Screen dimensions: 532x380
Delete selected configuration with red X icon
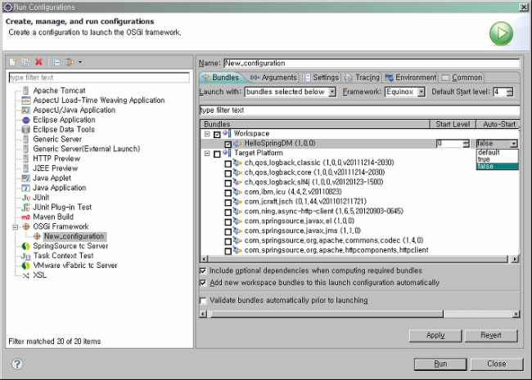pos(39,62)
